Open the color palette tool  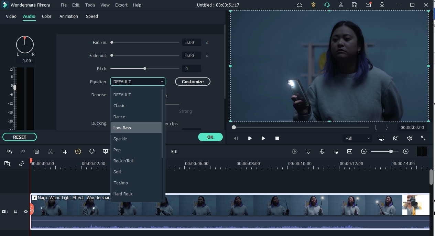(92, 151)
